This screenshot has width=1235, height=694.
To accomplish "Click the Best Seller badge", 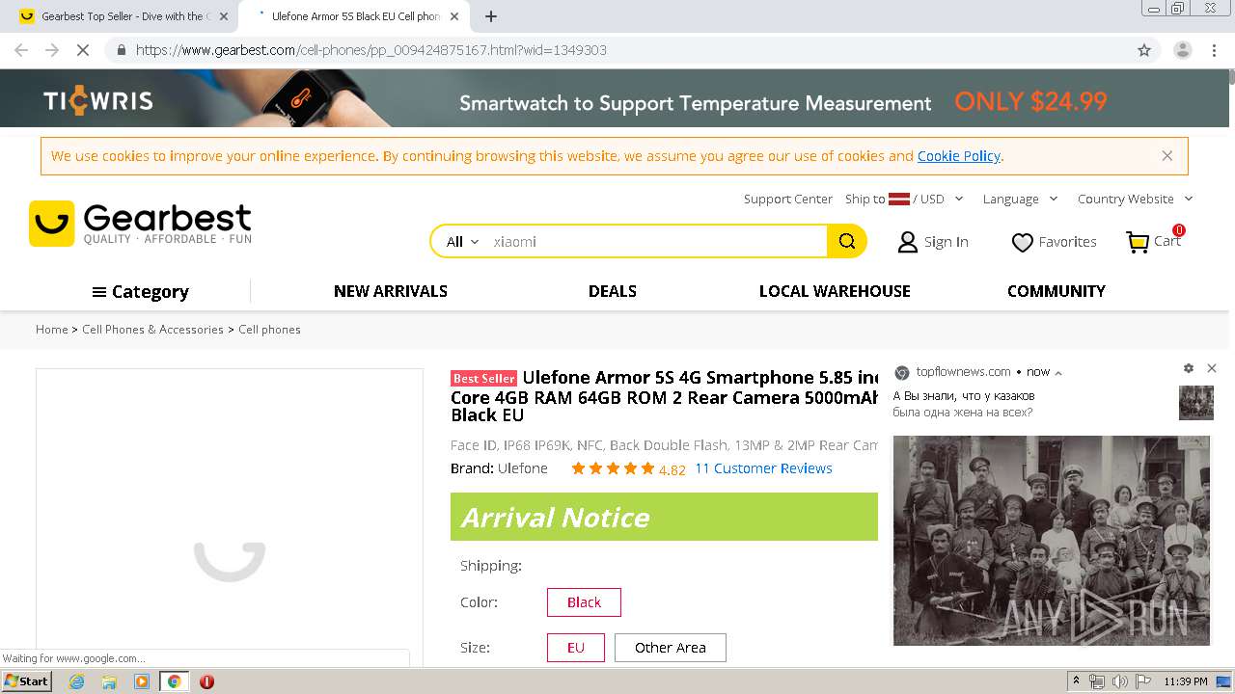I will click(483, 379).
